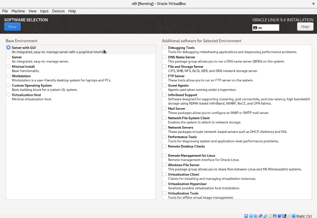Click the display settings status icon

coord(274,216)
